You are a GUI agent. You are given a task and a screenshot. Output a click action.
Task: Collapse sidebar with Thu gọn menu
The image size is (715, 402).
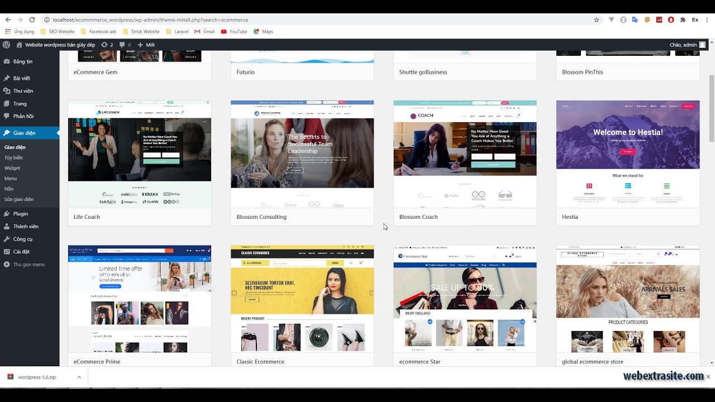pos(30,264)
